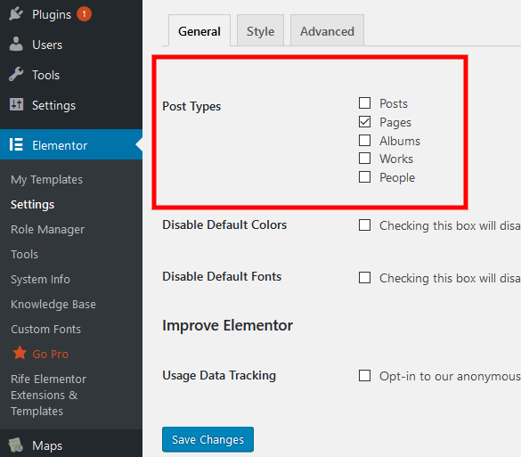Image resolution: width=521 pixels, height=457 pixels.
Task: Open the Advanced tab
Action: coord(327,30)
